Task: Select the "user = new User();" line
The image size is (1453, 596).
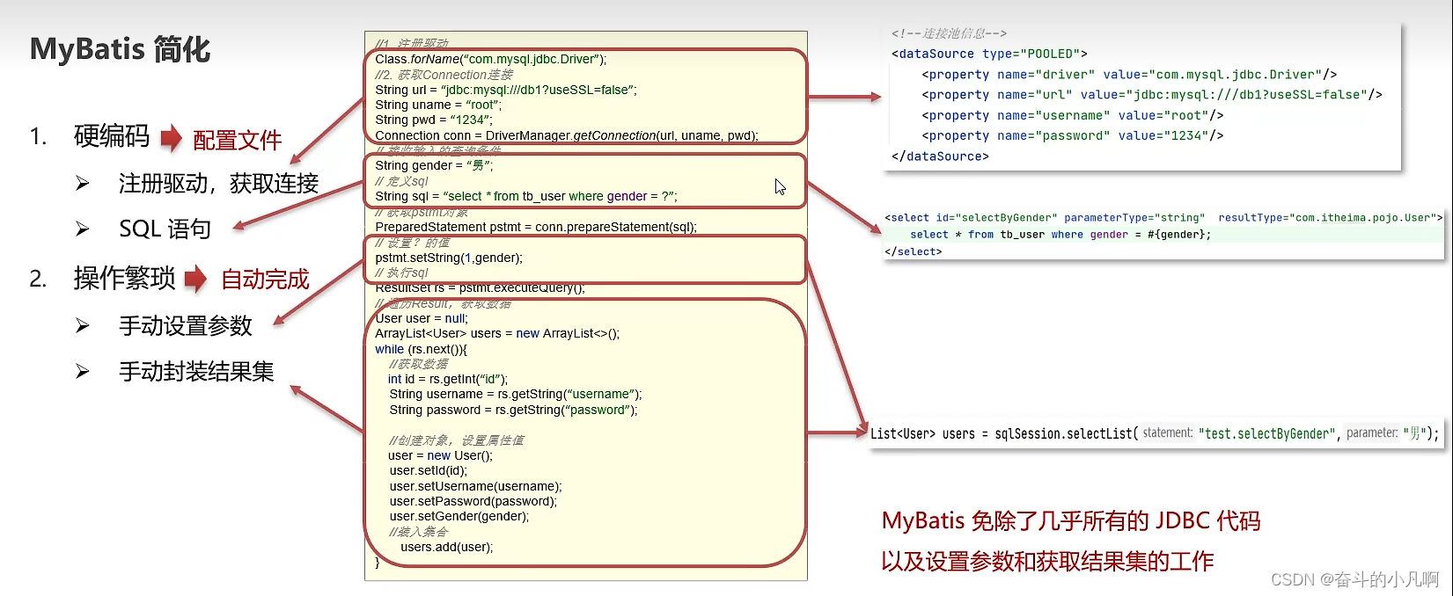Action: pyautogui.click(x=440, y=455)
